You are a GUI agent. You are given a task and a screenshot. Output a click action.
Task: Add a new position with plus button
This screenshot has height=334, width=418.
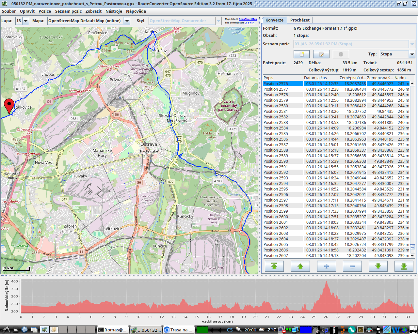click(x=326, y=266)
